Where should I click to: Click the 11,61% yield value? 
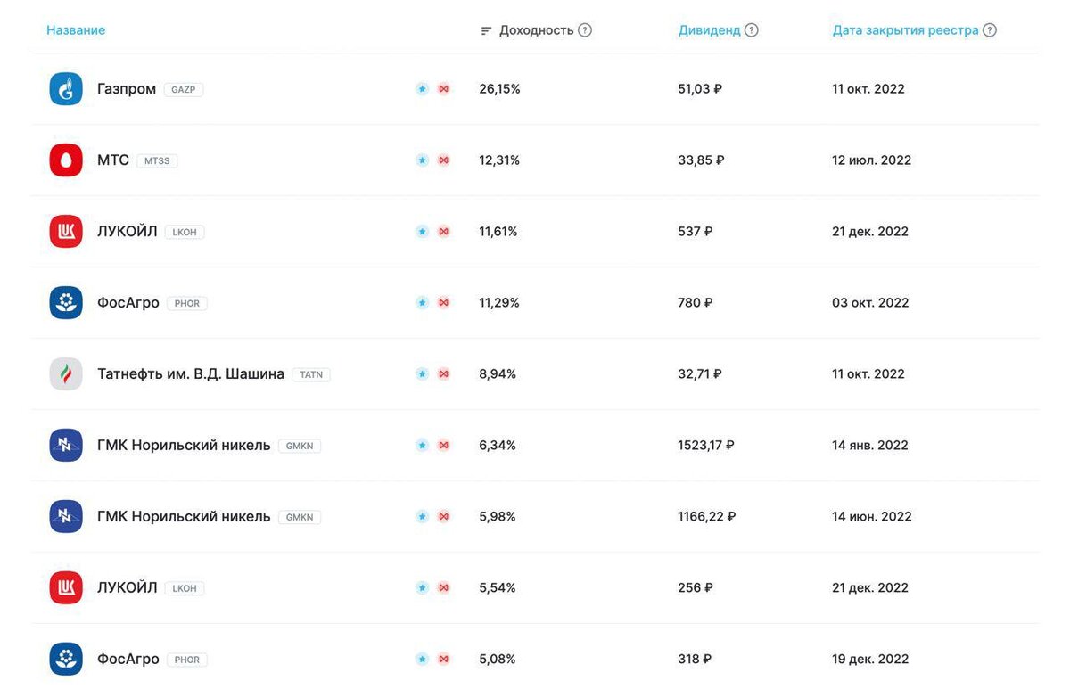(498, 232)
